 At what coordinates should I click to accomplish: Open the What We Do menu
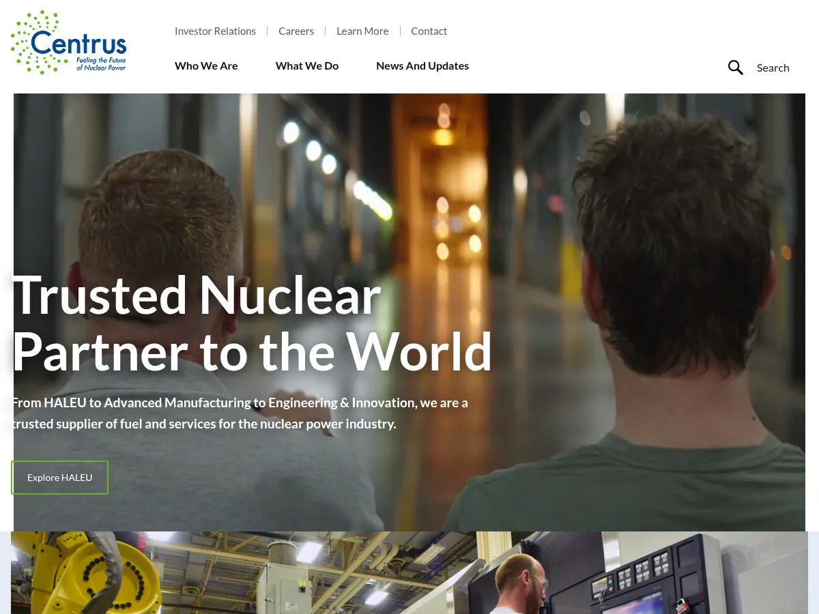click(x=306, y=65)
